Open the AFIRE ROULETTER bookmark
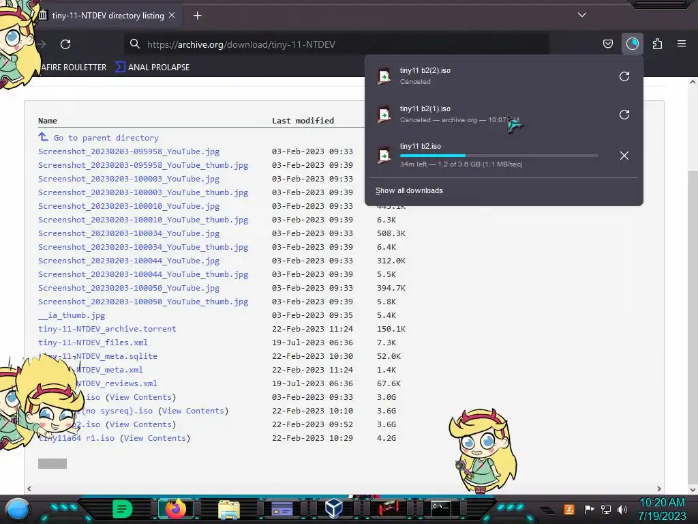Image resolution: width=698 pixels, height=524 pixels. click(74, 68)
